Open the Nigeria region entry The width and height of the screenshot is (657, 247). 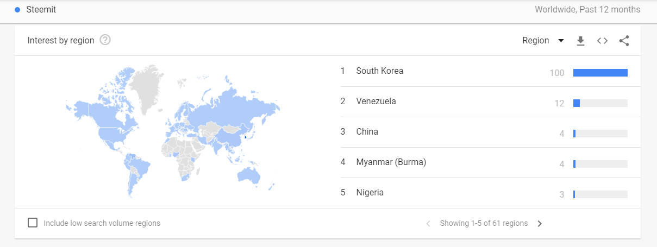370,193
